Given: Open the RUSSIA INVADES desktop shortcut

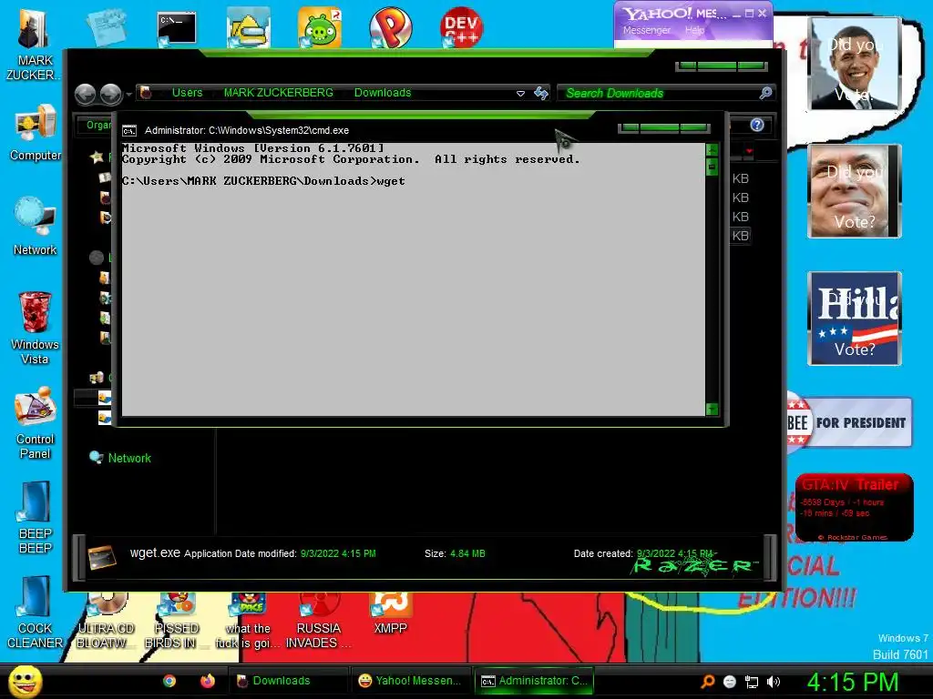Looking at the screenshot, I should [x=318, y=621].
